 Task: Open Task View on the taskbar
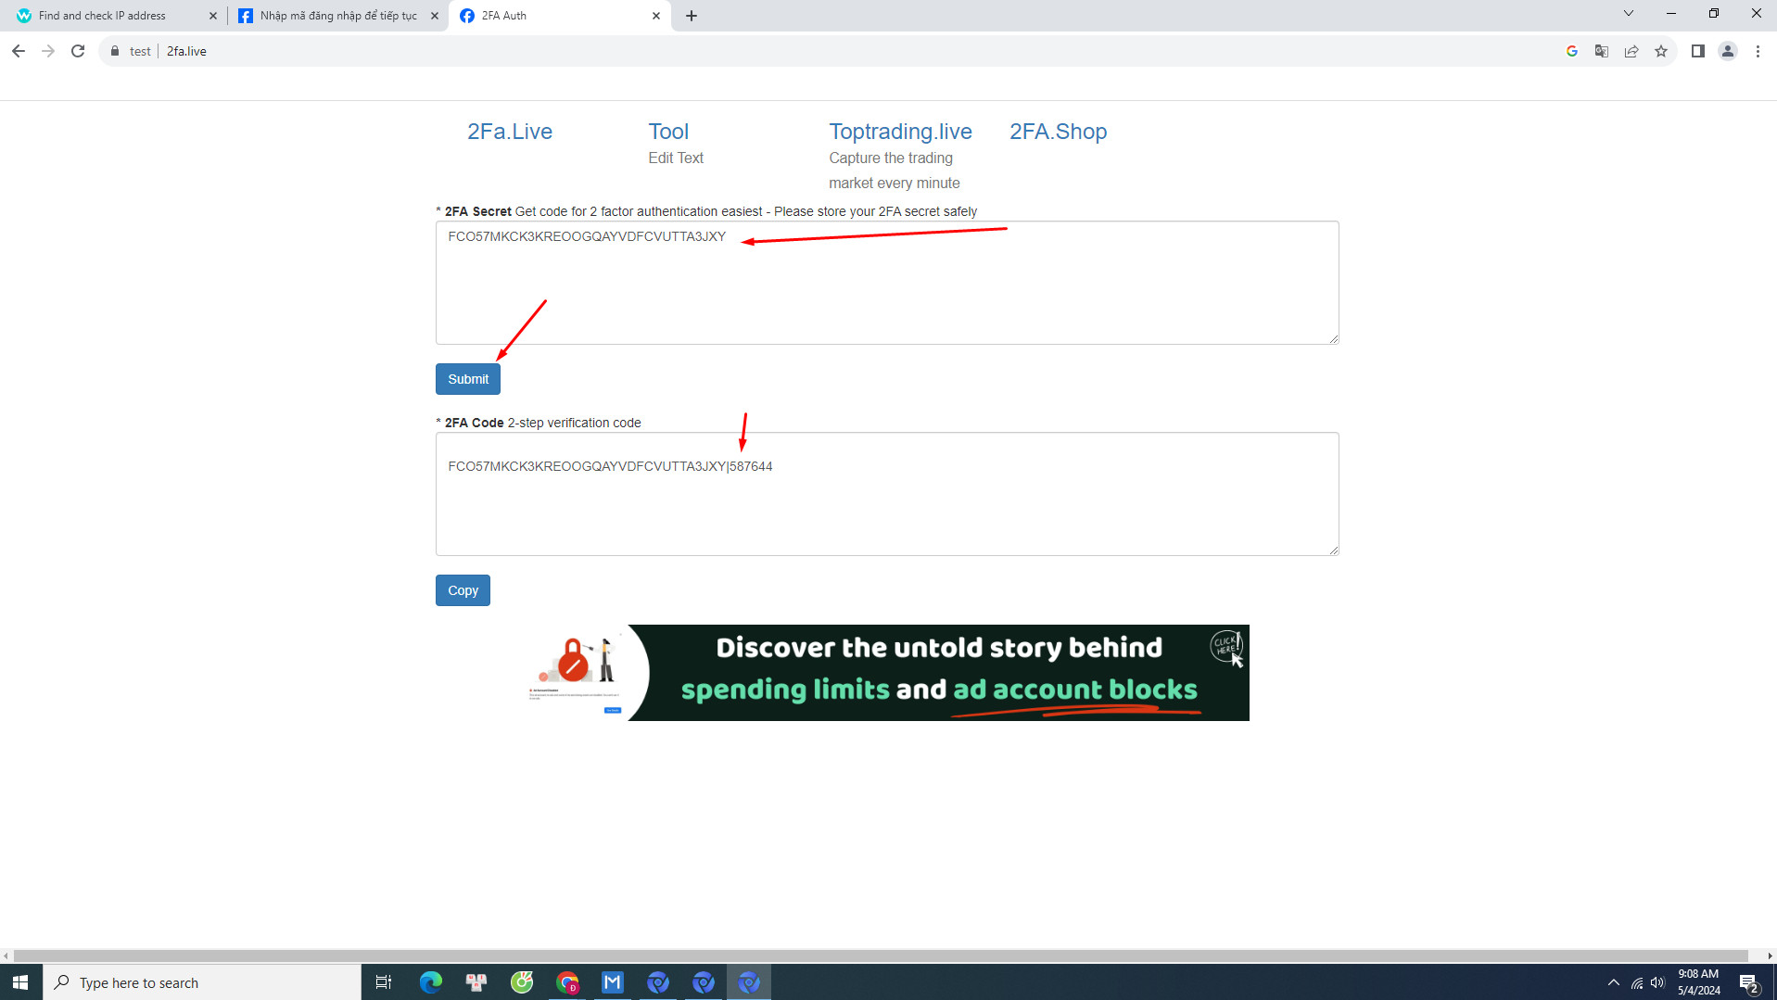[383, 981]
